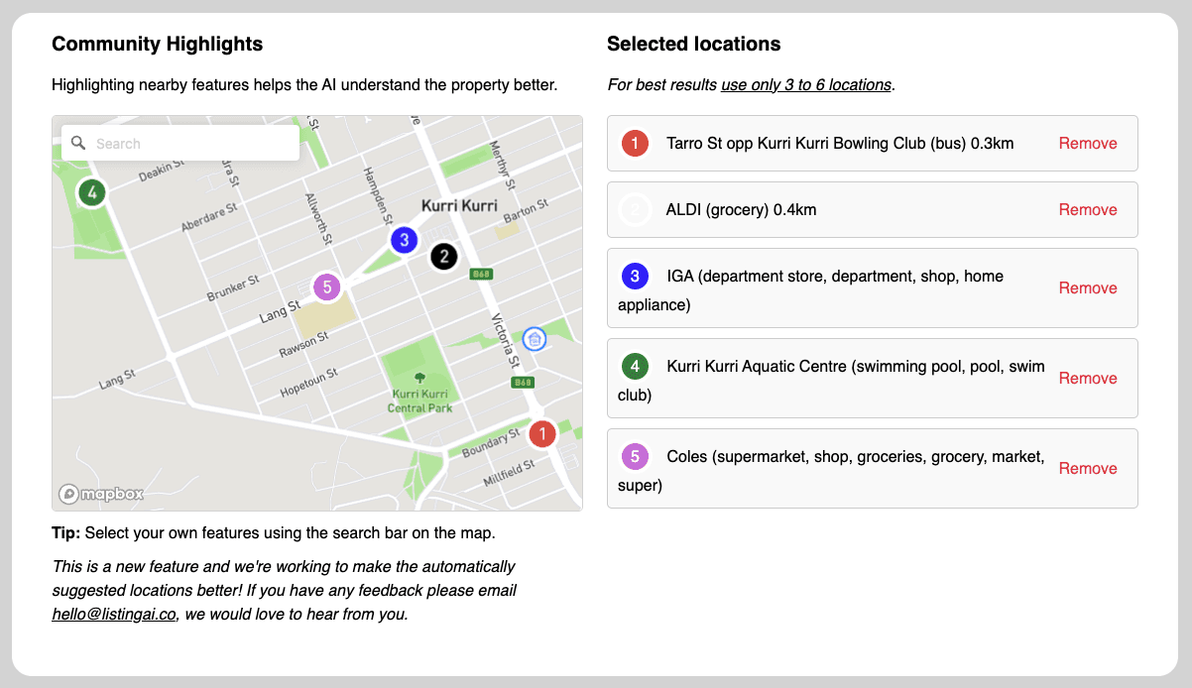Select blue map marker 3
Viewport: 1192px width, 688px height.
(403, 240)
